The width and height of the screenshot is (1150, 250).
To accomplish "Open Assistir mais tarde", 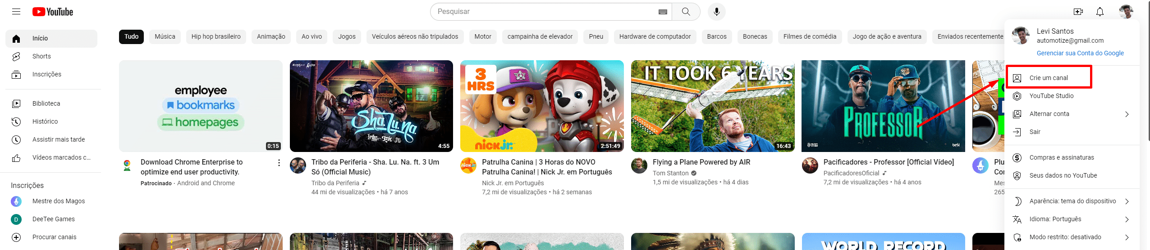I will [x=51, y=139].
